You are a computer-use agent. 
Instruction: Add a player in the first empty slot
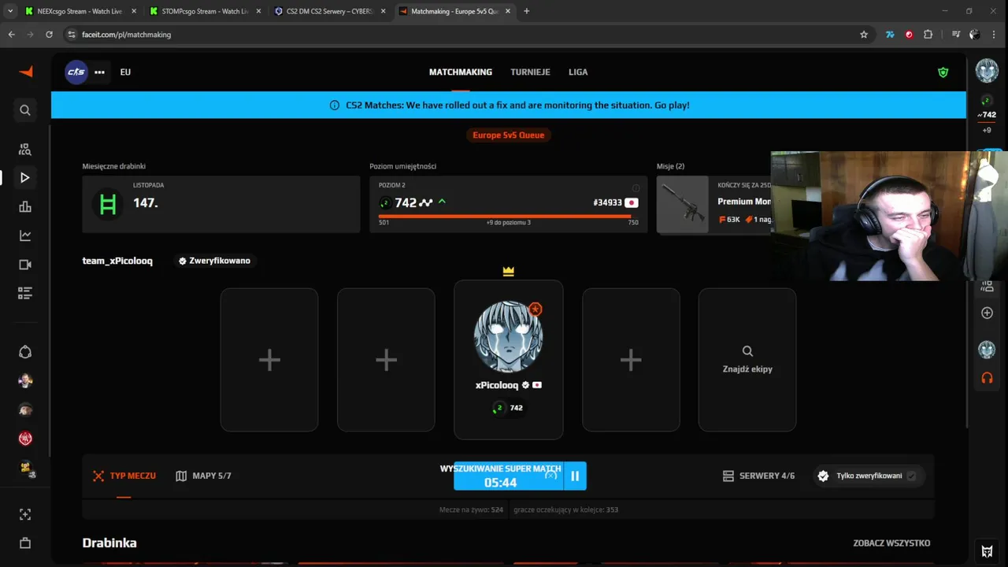point(269,360)
